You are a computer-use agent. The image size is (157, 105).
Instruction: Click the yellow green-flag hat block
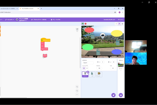tap(46, 40)
